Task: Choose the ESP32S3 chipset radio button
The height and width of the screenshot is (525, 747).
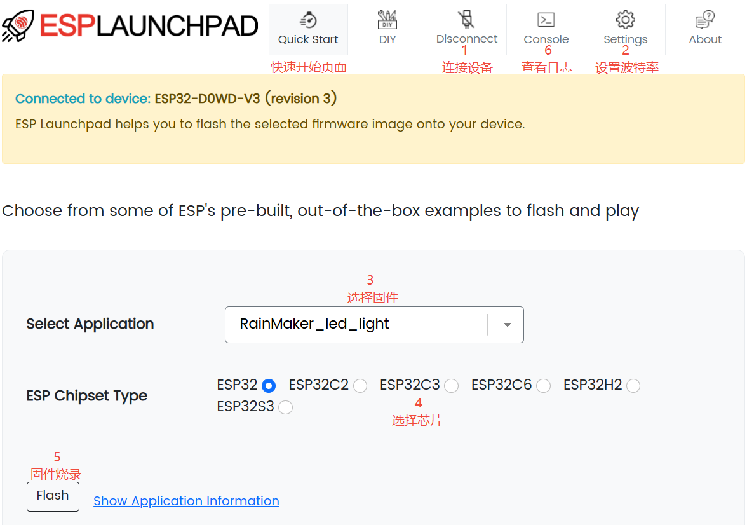Action: (x=285, y=407)
